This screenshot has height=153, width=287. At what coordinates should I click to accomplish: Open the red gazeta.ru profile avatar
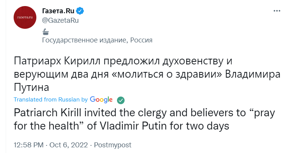click(25, 17)
